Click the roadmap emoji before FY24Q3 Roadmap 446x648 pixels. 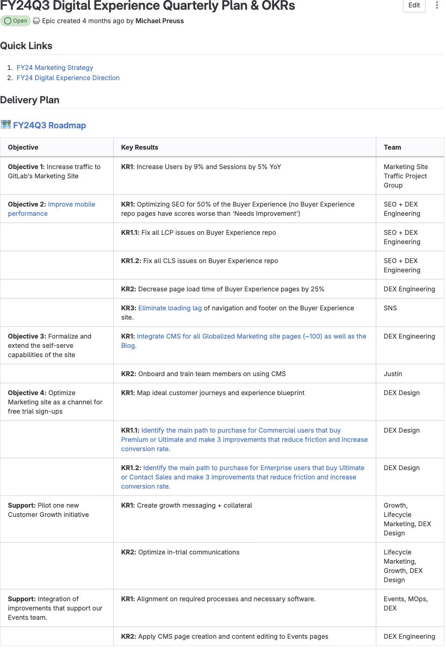[6, 125]
